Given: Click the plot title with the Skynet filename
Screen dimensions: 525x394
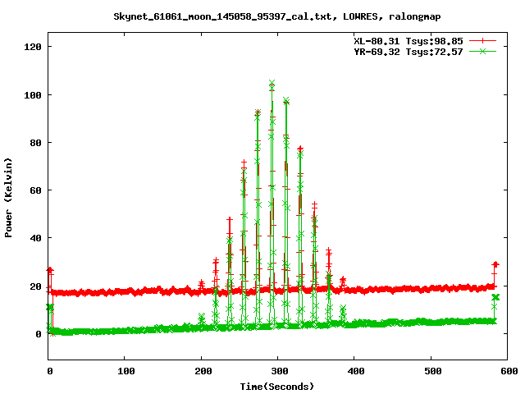Looking at the screenshot, I should 262,16.
